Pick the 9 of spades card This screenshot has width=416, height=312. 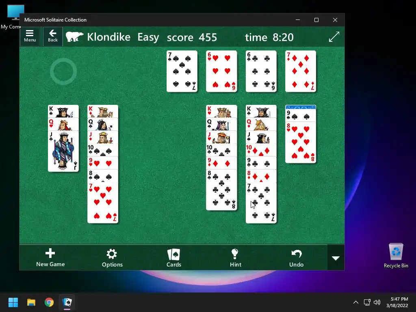click(x=301, y=116)
